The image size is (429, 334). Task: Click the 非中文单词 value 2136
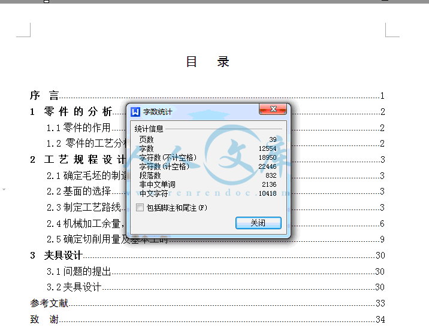coord(269,184)
